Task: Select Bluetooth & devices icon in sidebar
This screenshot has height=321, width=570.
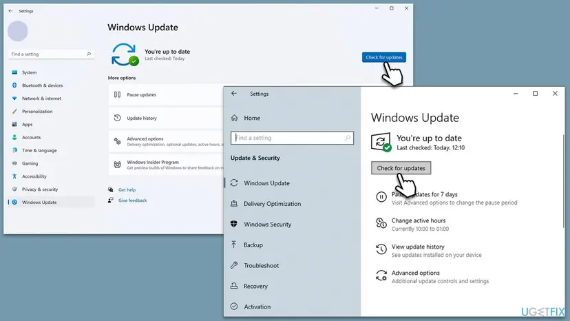Action: coord(14,85)
